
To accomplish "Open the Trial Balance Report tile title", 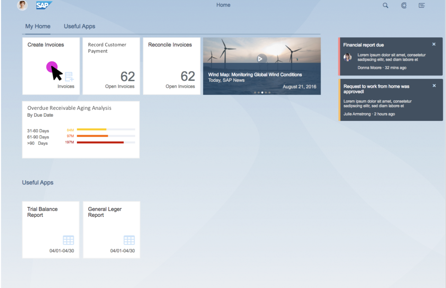I will coord(42,212).
